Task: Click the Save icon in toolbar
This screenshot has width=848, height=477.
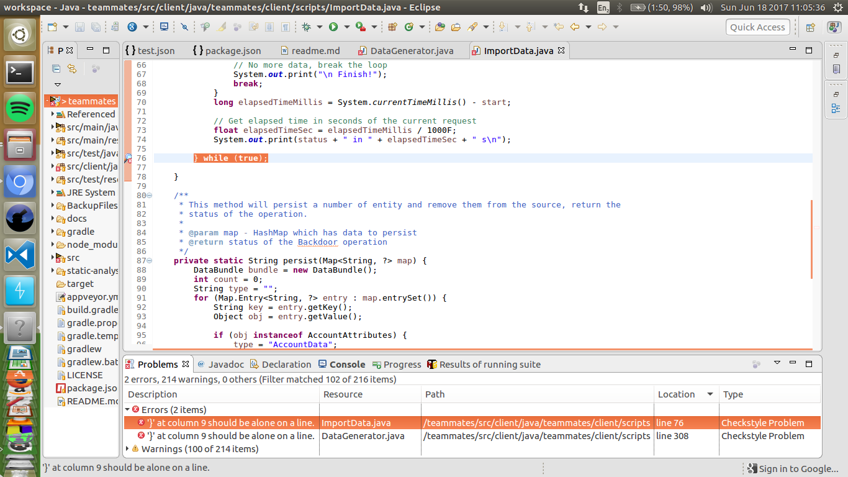Action: (x=79, y=27)
